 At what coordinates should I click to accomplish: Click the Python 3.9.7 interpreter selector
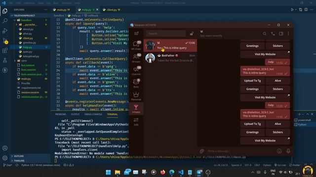(x=40, y=165)
